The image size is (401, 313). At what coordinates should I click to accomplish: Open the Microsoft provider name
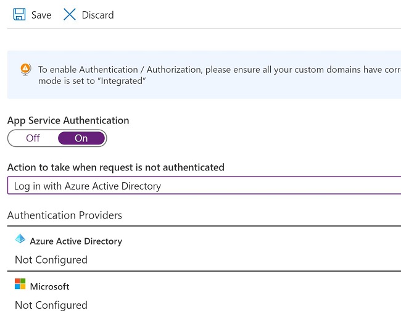click(49, 286)
